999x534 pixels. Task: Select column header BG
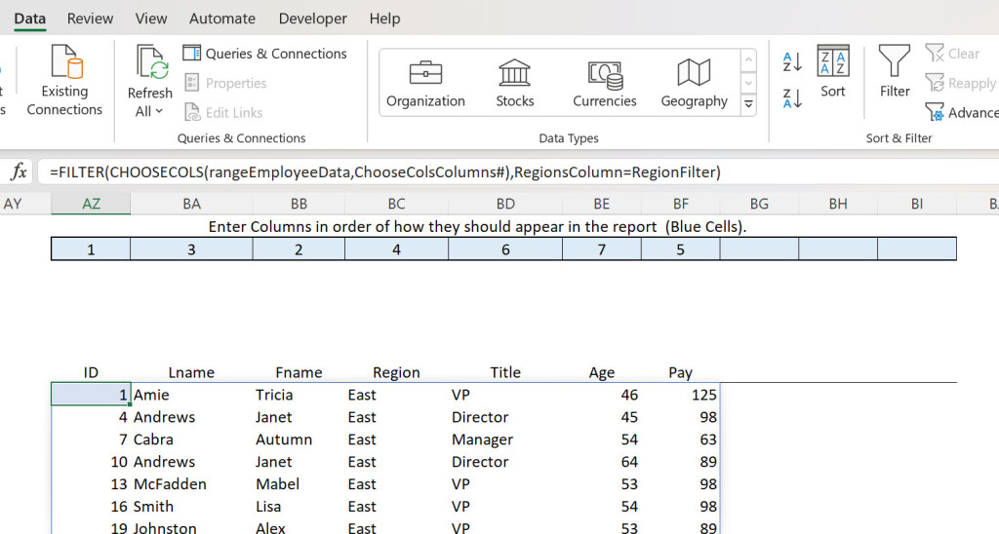[759, 204]
